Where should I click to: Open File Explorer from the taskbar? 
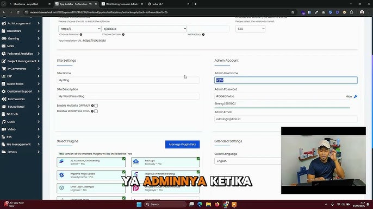click(208, 204)
